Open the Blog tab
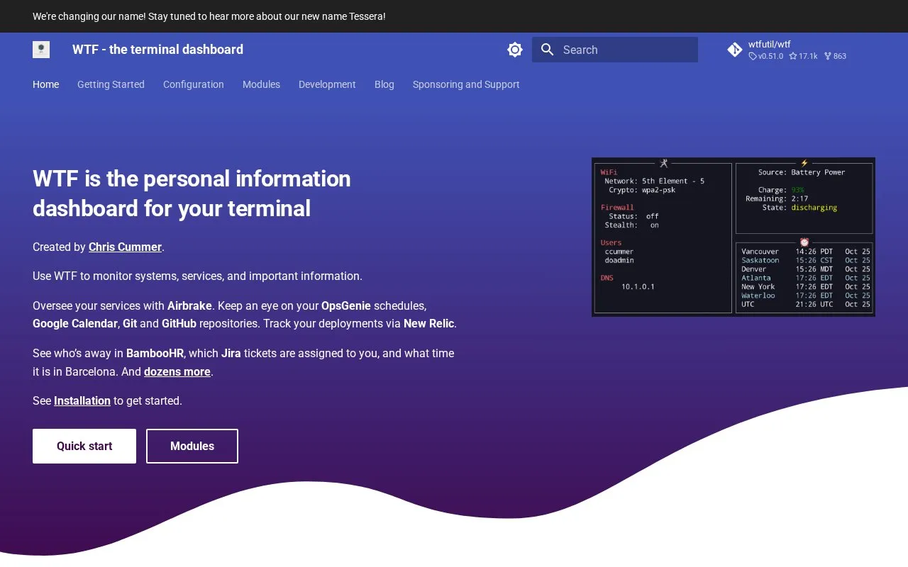The height and width of the screenshot is (567, 908). 384,84
